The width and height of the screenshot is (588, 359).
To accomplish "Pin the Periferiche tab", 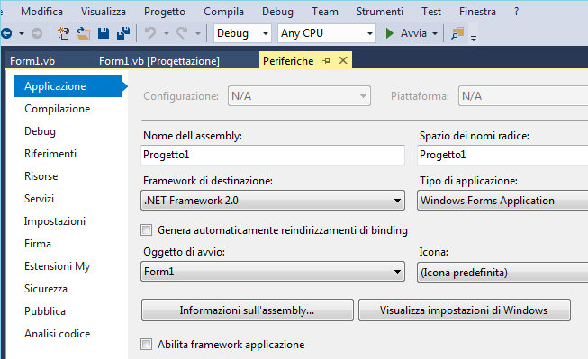I will (x=326, y=60).
